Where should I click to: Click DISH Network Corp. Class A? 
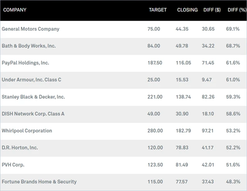(x=32, y=114)
